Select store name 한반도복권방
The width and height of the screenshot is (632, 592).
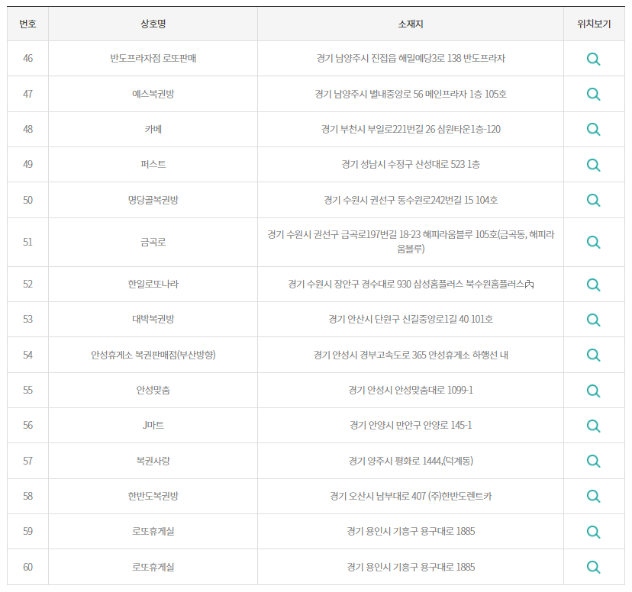(153, 496)
